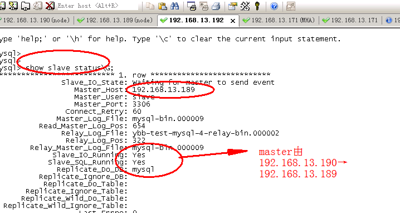Click the Print Screen toolbar icon
The height and width of the screenshot is (213, 400).
pos(191,6)
